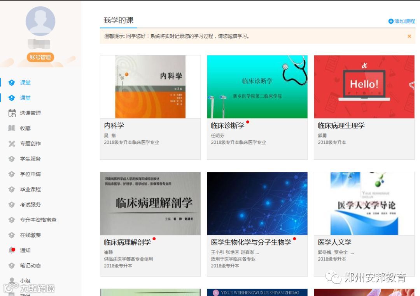Click the 通知 bell icon
This screenshot has height=296, width=420.
(x=12, y=250)
